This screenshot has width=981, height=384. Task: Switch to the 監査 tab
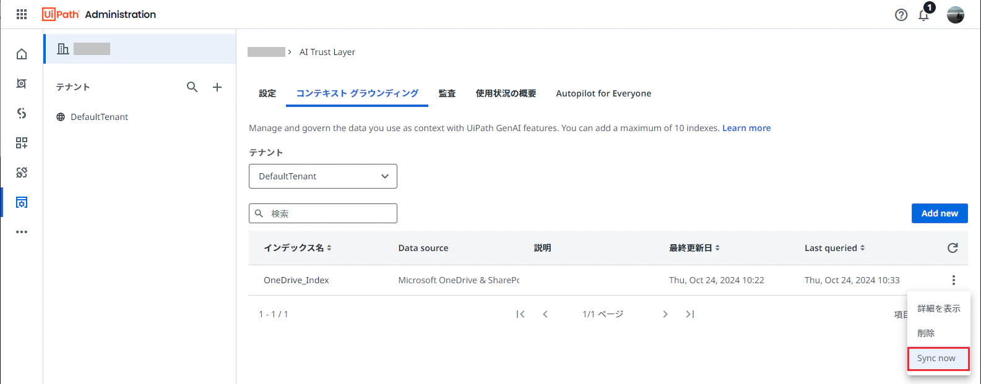[447, 93]
